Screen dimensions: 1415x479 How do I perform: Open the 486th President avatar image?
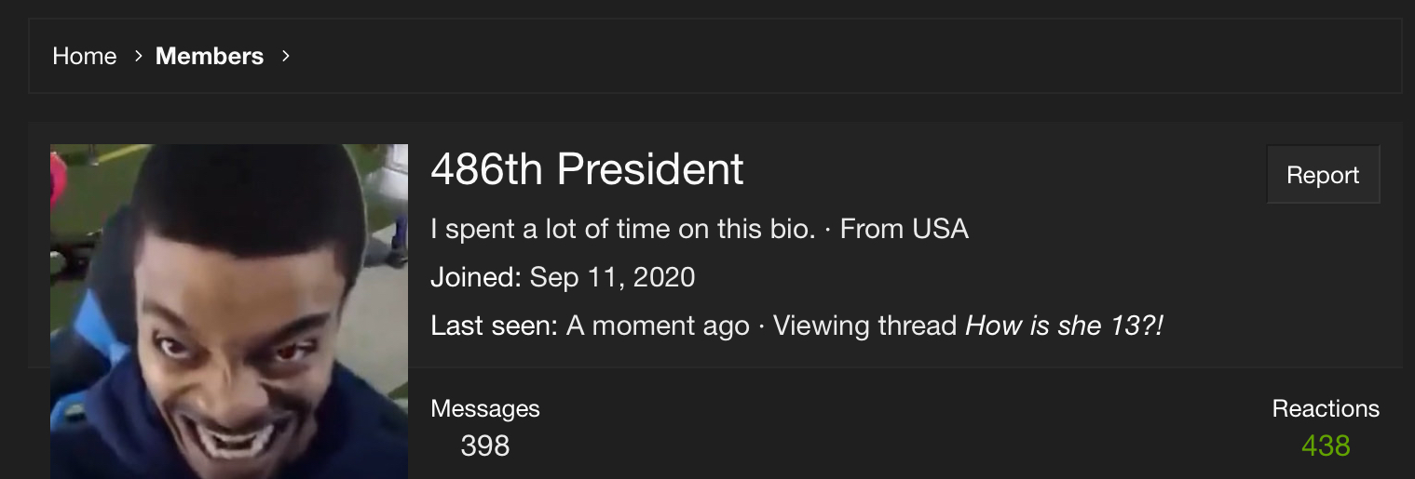pos(229,312)
